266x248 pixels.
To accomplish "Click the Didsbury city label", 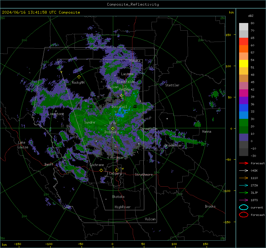I will (111, 132).
